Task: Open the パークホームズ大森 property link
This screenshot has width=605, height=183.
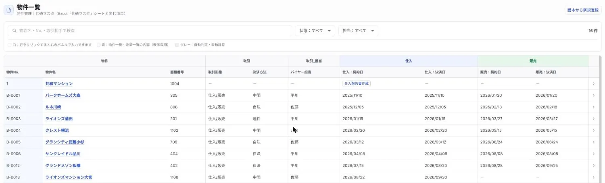Action: [63, 96]
